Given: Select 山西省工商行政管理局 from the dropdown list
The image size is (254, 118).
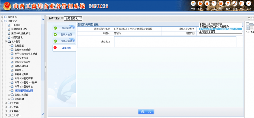Looking at the screenshot, I should coord(220,24).
